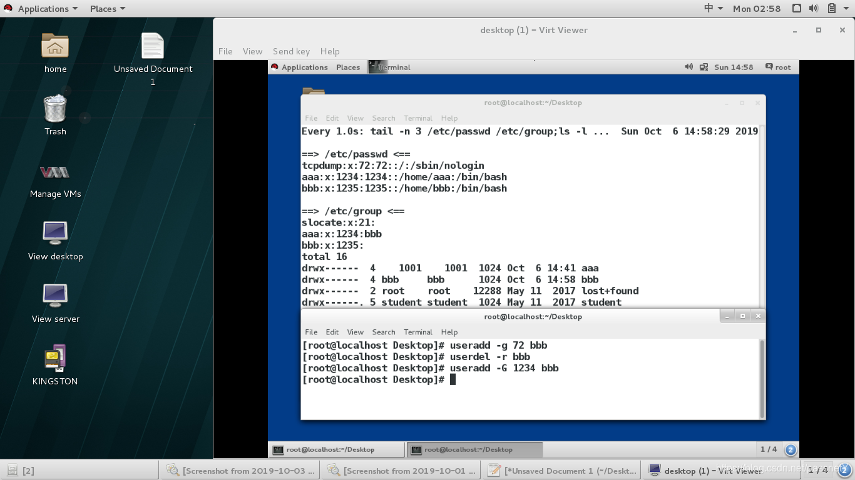Viewport: 855px width, 480px height.
Task: Open View menu in the upper terminal
Action: (x=356, y=118)
